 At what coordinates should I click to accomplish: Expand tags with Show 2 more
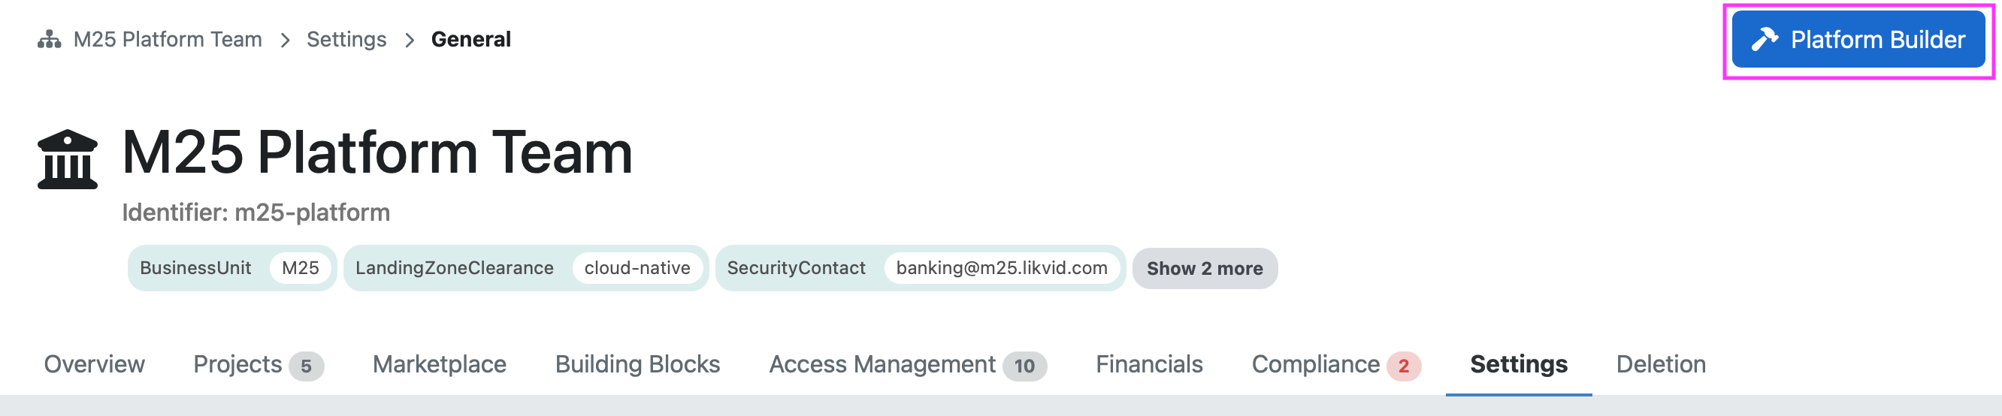(x=1205, y=269)
